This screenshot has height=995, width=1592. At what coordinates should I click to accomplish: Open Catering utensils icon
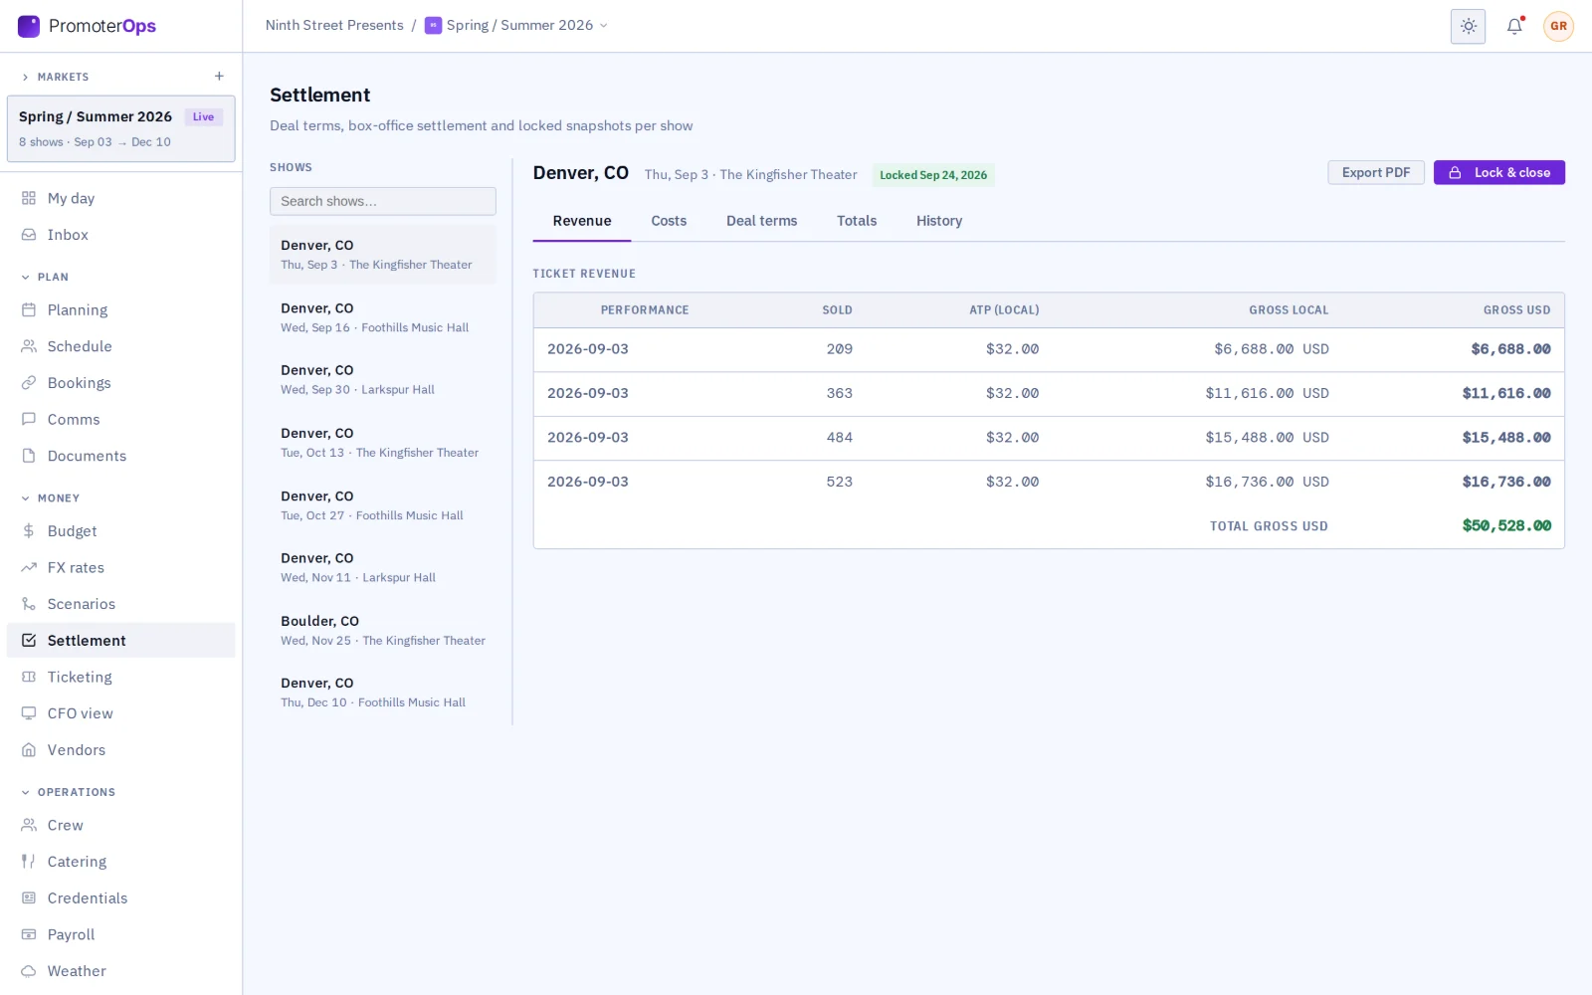[29, 862]
